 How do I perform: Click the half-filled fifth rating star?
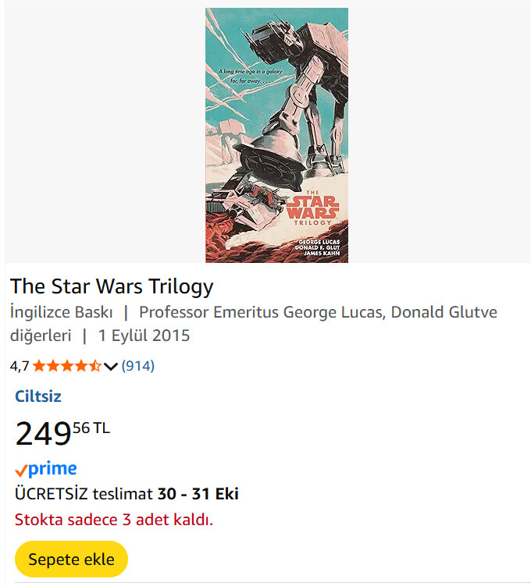[x=94, y=365]
